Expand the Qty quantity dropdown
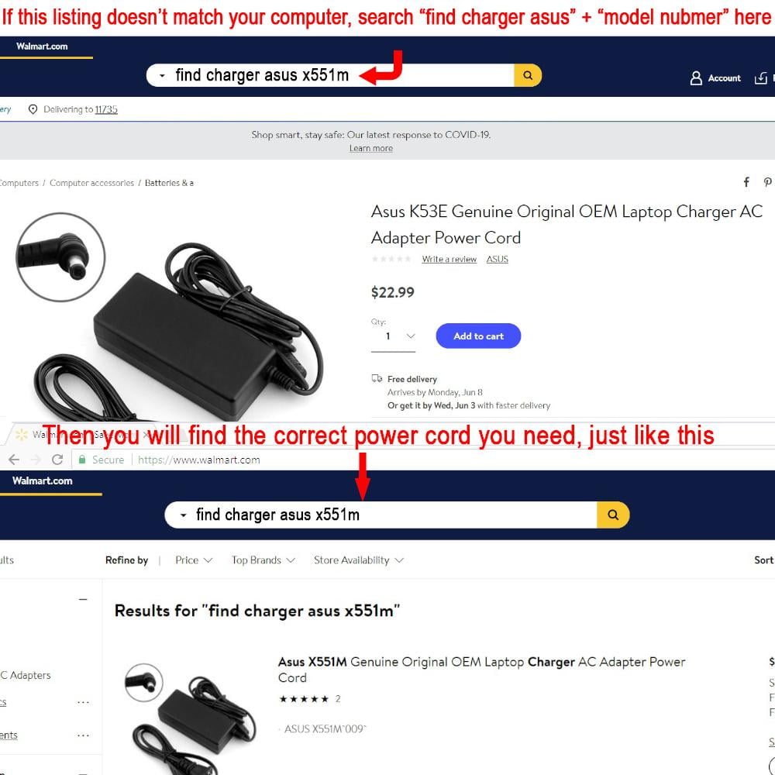775x775 pixels. [x=394, y=336]
